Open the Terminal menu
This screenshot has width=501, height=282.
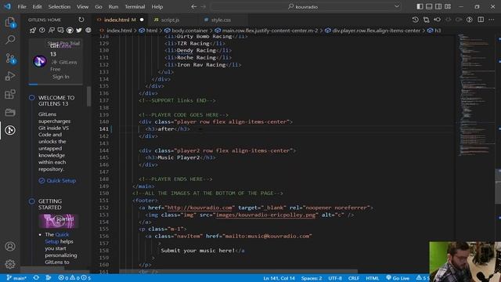[x=135, y=6]
